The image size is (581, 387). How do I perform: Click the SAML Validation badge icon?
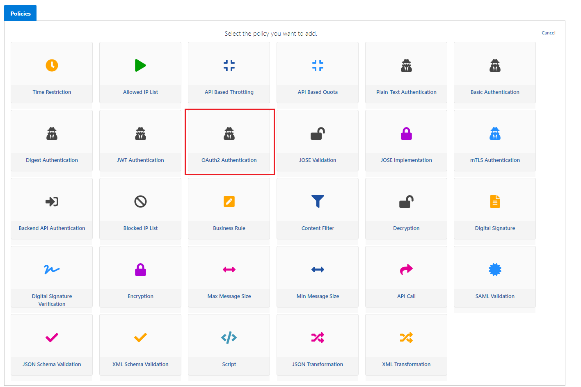coord(495,269)
